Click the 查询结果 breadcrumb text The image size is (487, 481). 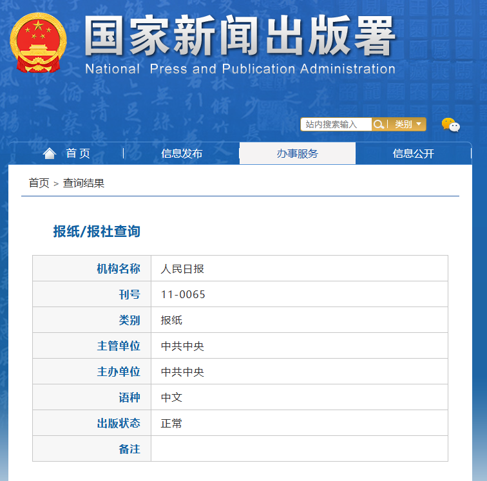(x=84, y=184)
